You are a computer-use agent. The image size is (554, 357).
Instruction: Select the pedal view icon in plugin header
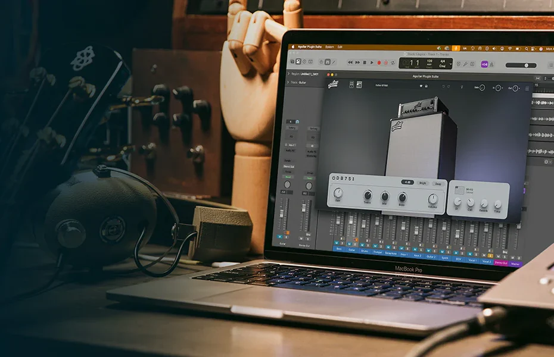click(x=351, y=85)
